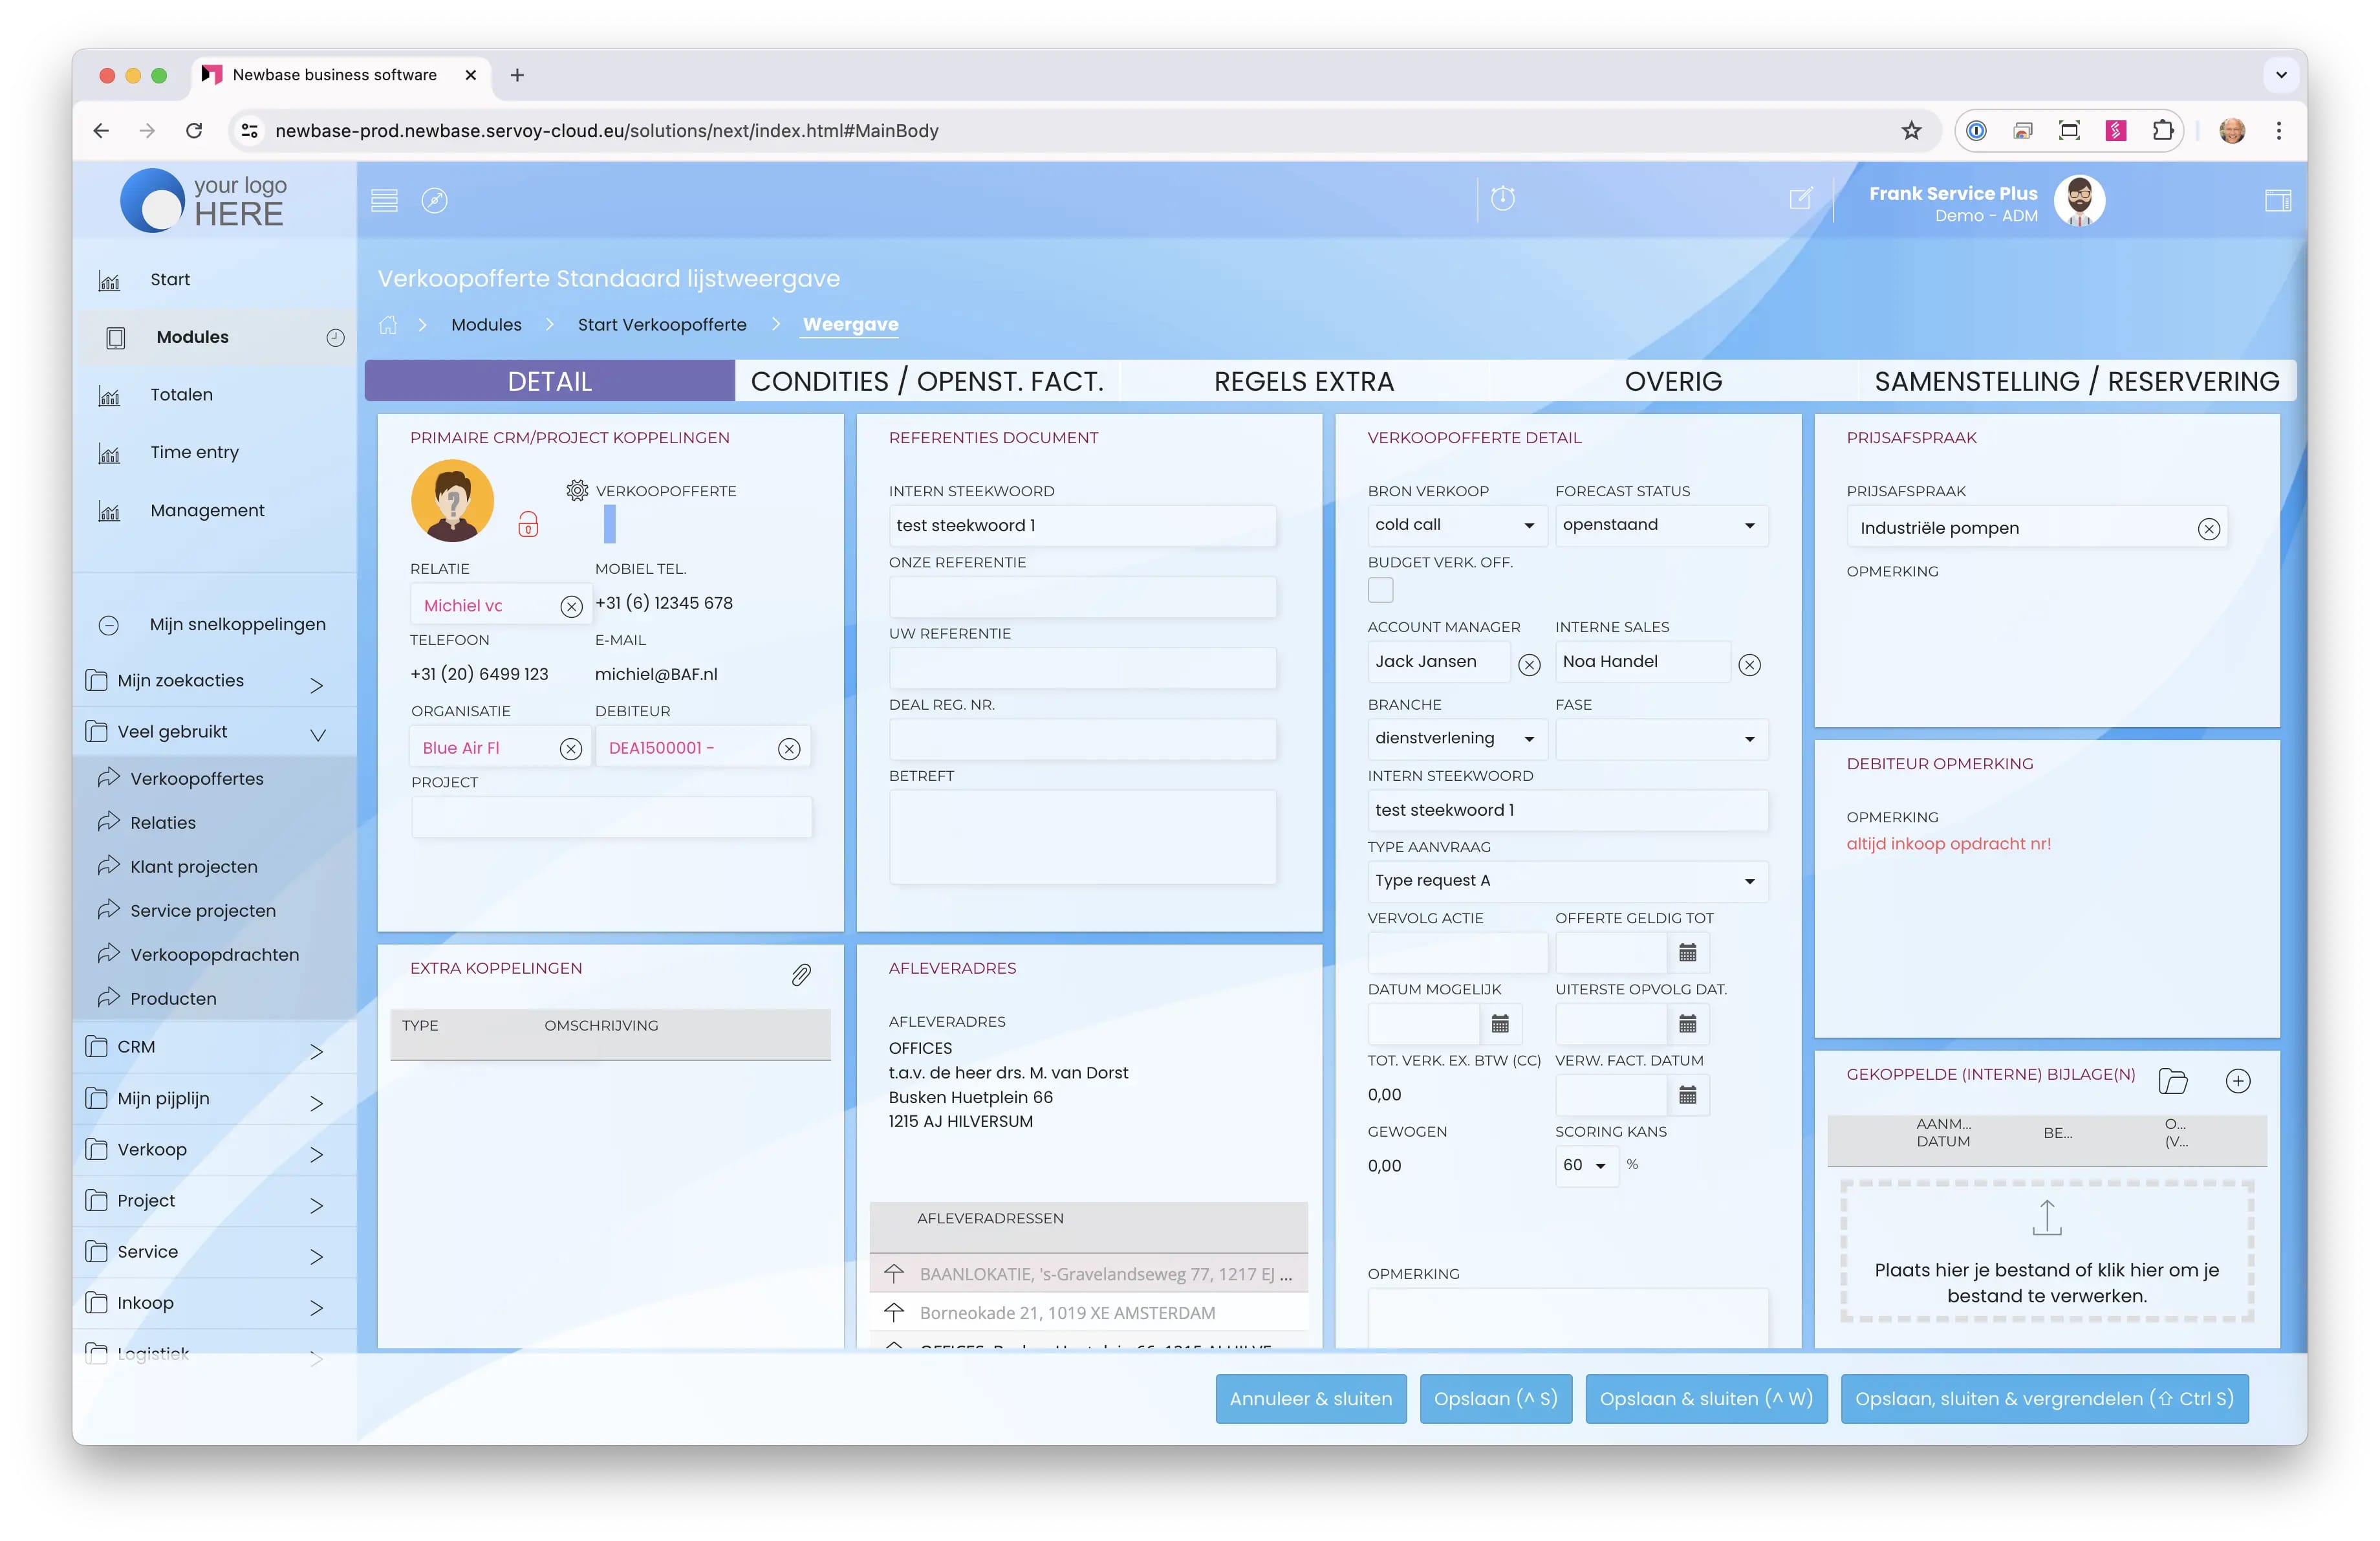Switch to the Regels Extra tab
This screenshot has width=2380, height=1541.
pos(1303,381)
